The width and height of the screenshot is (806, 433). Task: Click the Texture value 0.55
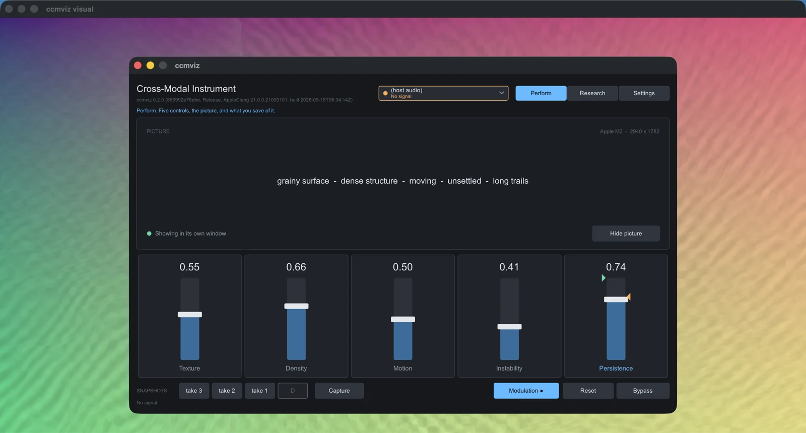[190, 267]
